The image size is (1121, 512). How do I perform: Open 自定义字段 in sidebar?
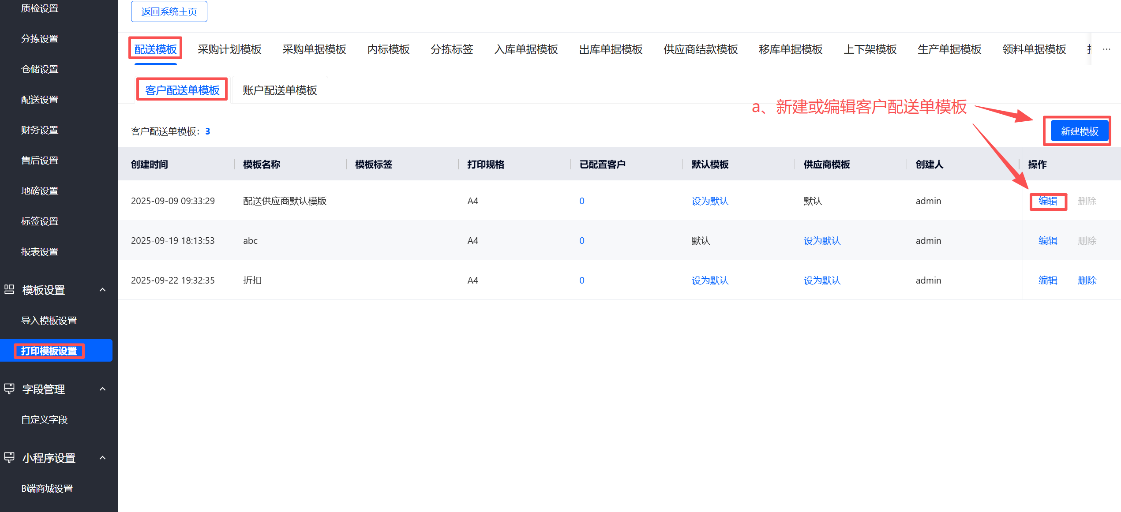[45, 419]
